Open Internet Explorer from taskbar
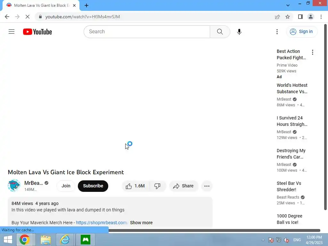 pos(65,240)
